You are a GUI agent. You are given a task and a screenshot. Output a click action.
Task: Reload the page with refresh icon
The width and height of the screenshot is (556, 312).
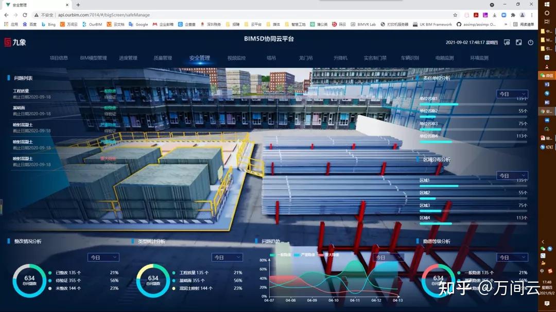point(25,15)
